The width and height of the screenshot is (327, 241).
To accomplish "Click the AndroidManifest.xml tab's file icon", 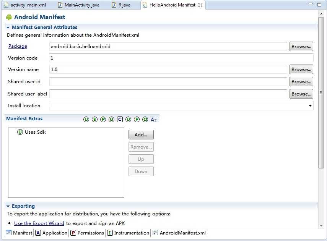I will coord(155,233).
